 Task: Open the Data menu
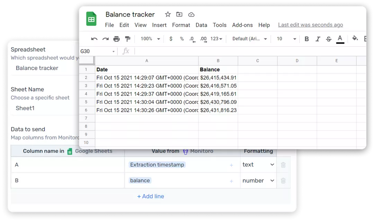pos(201,25)
